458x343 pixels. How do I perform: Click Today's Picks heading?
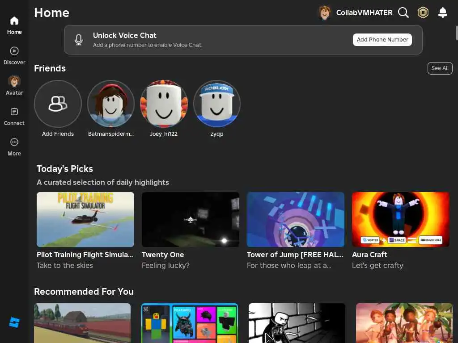click(65, 169)
